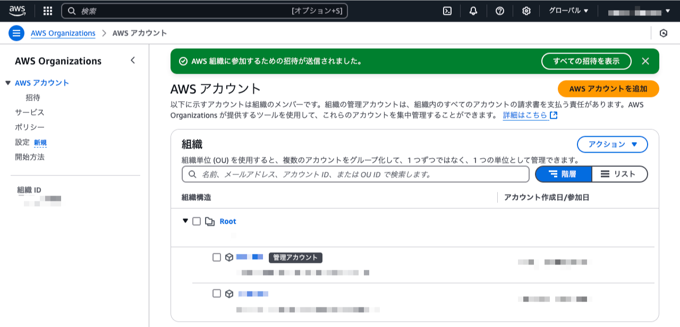
Task: Click the AWS logo home icon
Action: [x=17, y=11]
